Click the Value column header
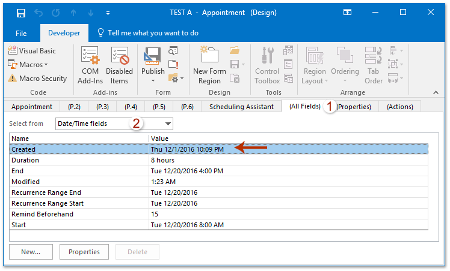 pyautogui.click(x=288, y=138)
